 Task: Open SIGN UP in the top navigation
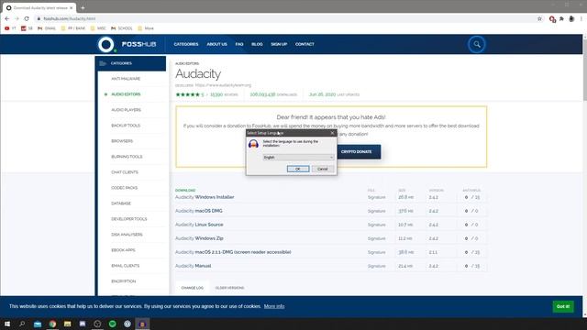pos(279,44)
